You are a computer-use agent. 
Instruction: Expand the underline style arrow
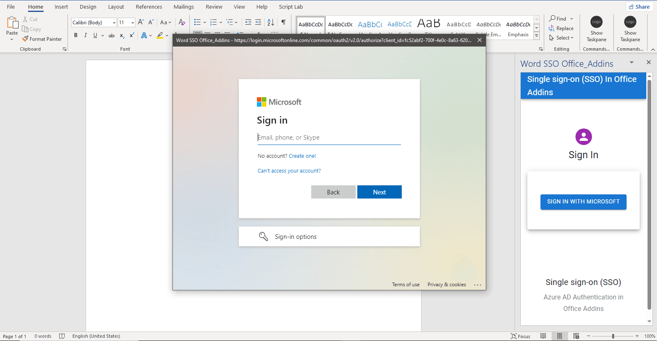pos(103,35)
